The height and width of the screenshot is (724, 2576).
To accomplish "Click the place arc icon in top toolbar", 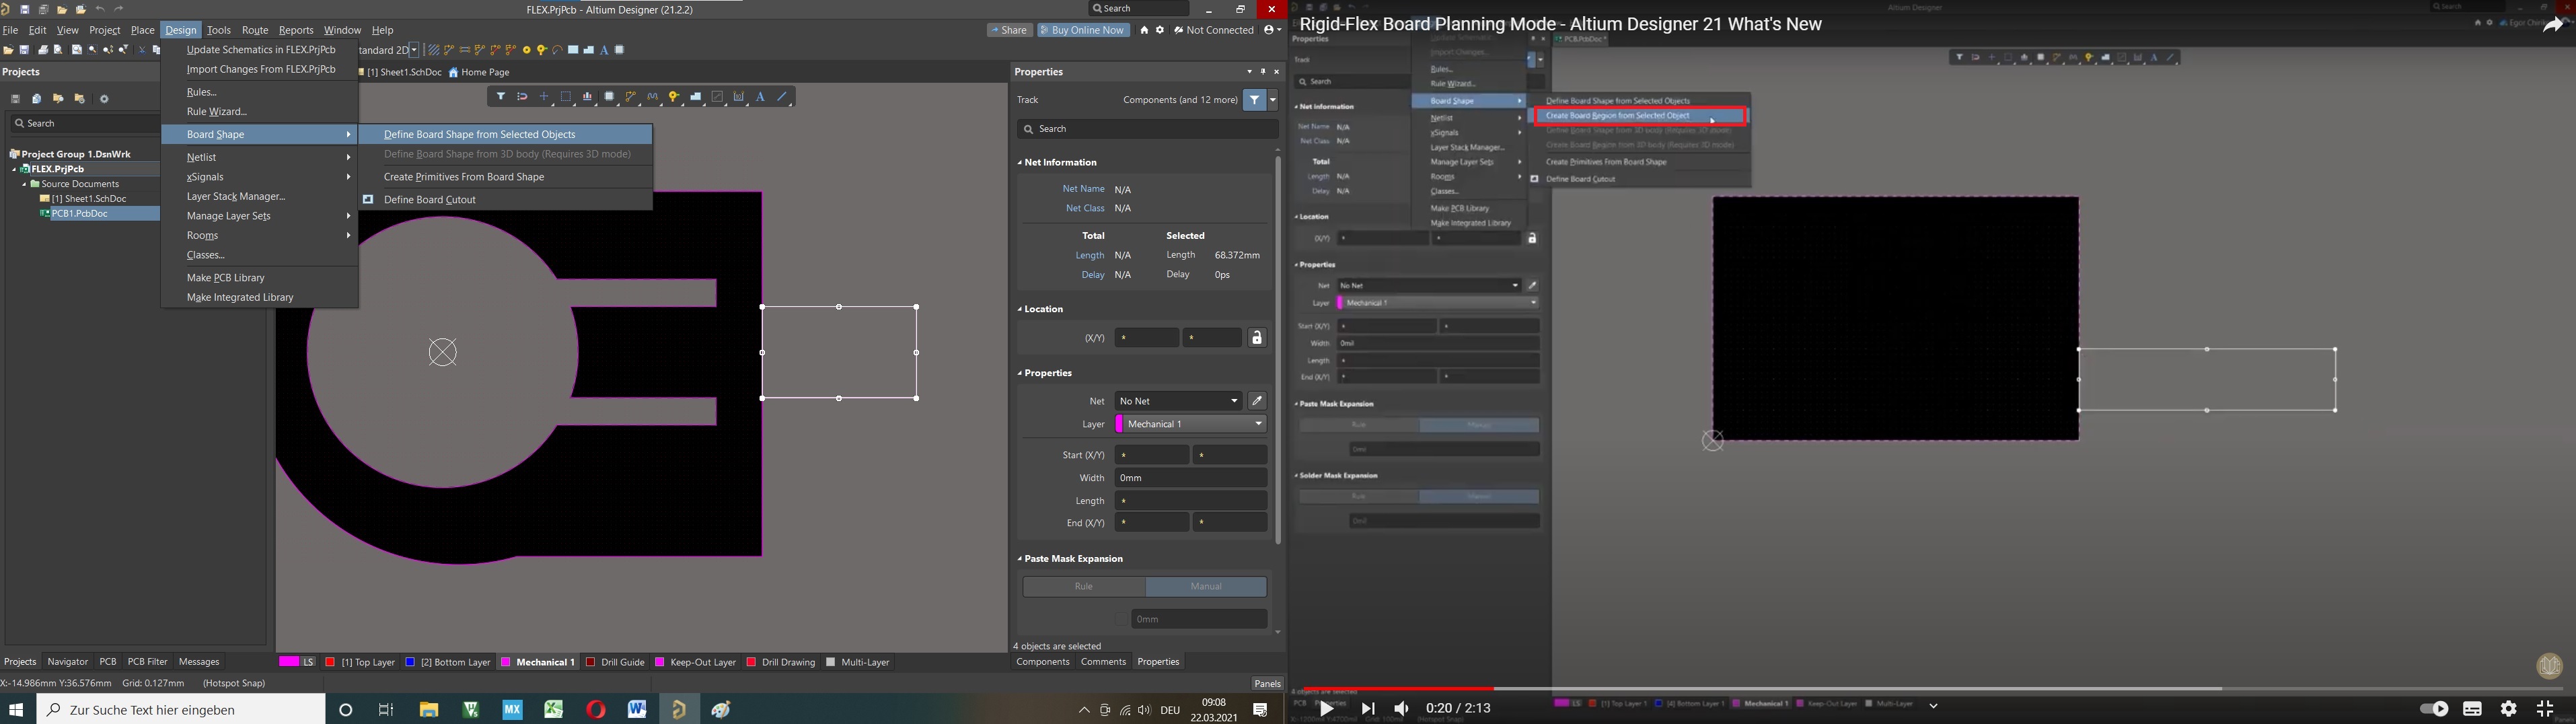I will pos(558,50).
